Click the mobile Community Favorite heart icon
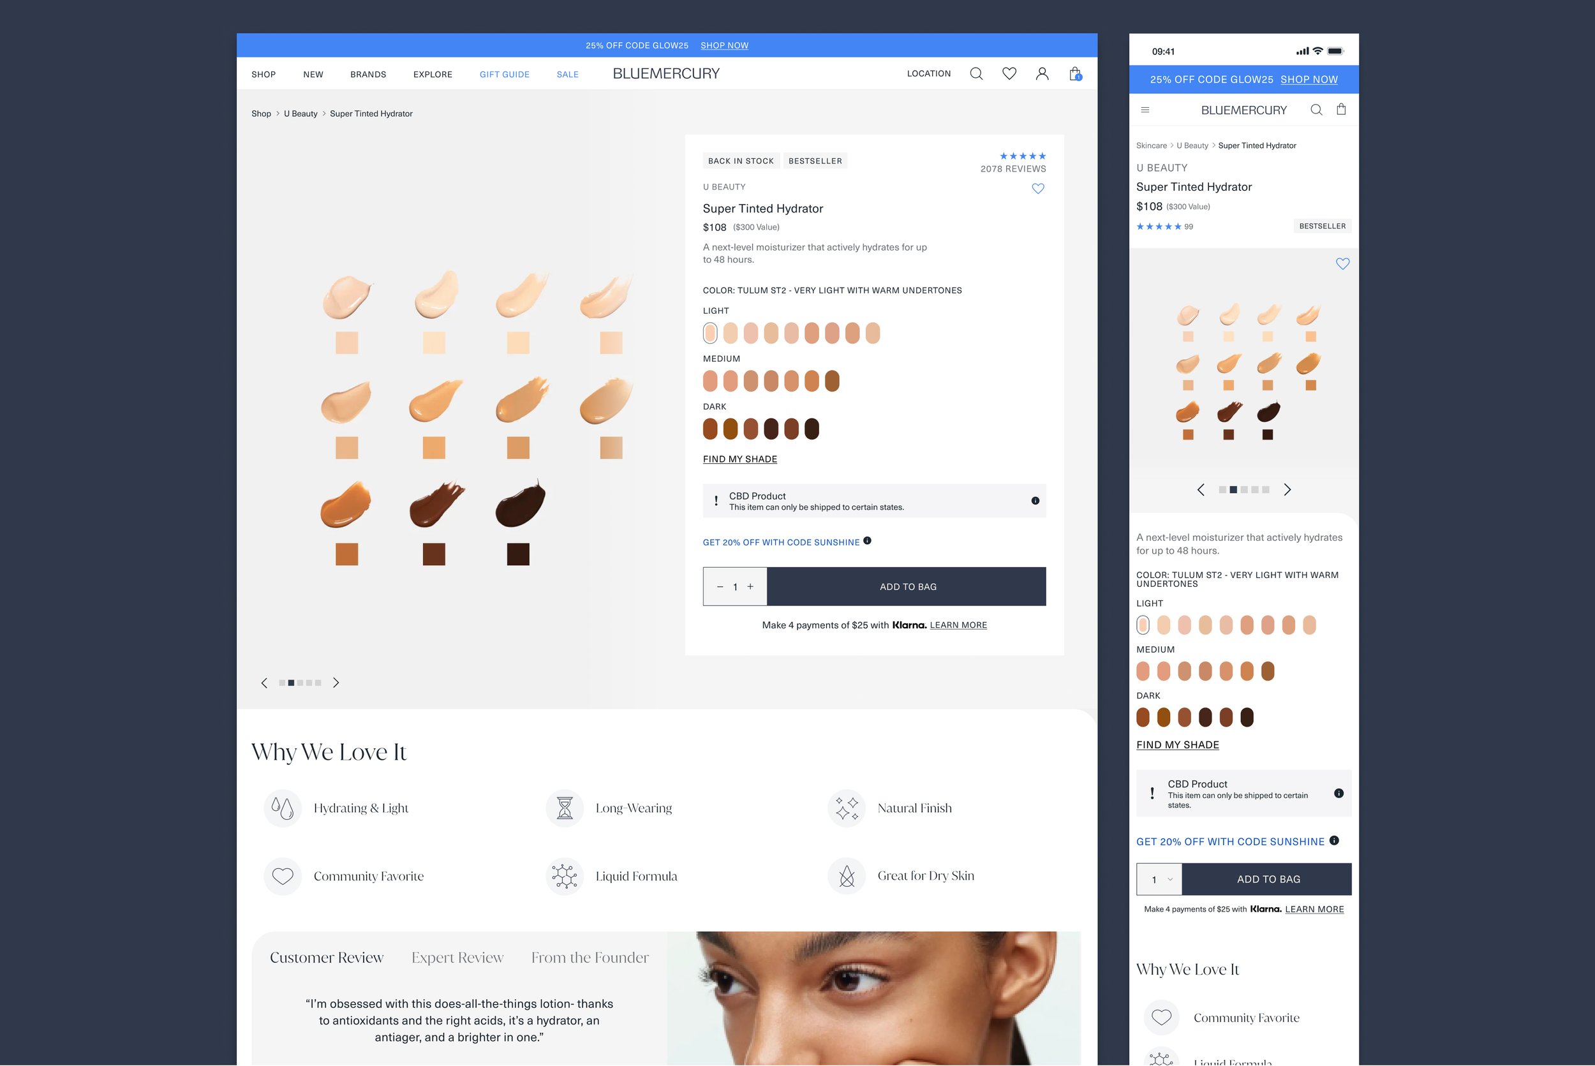 click(1161, 1017)
